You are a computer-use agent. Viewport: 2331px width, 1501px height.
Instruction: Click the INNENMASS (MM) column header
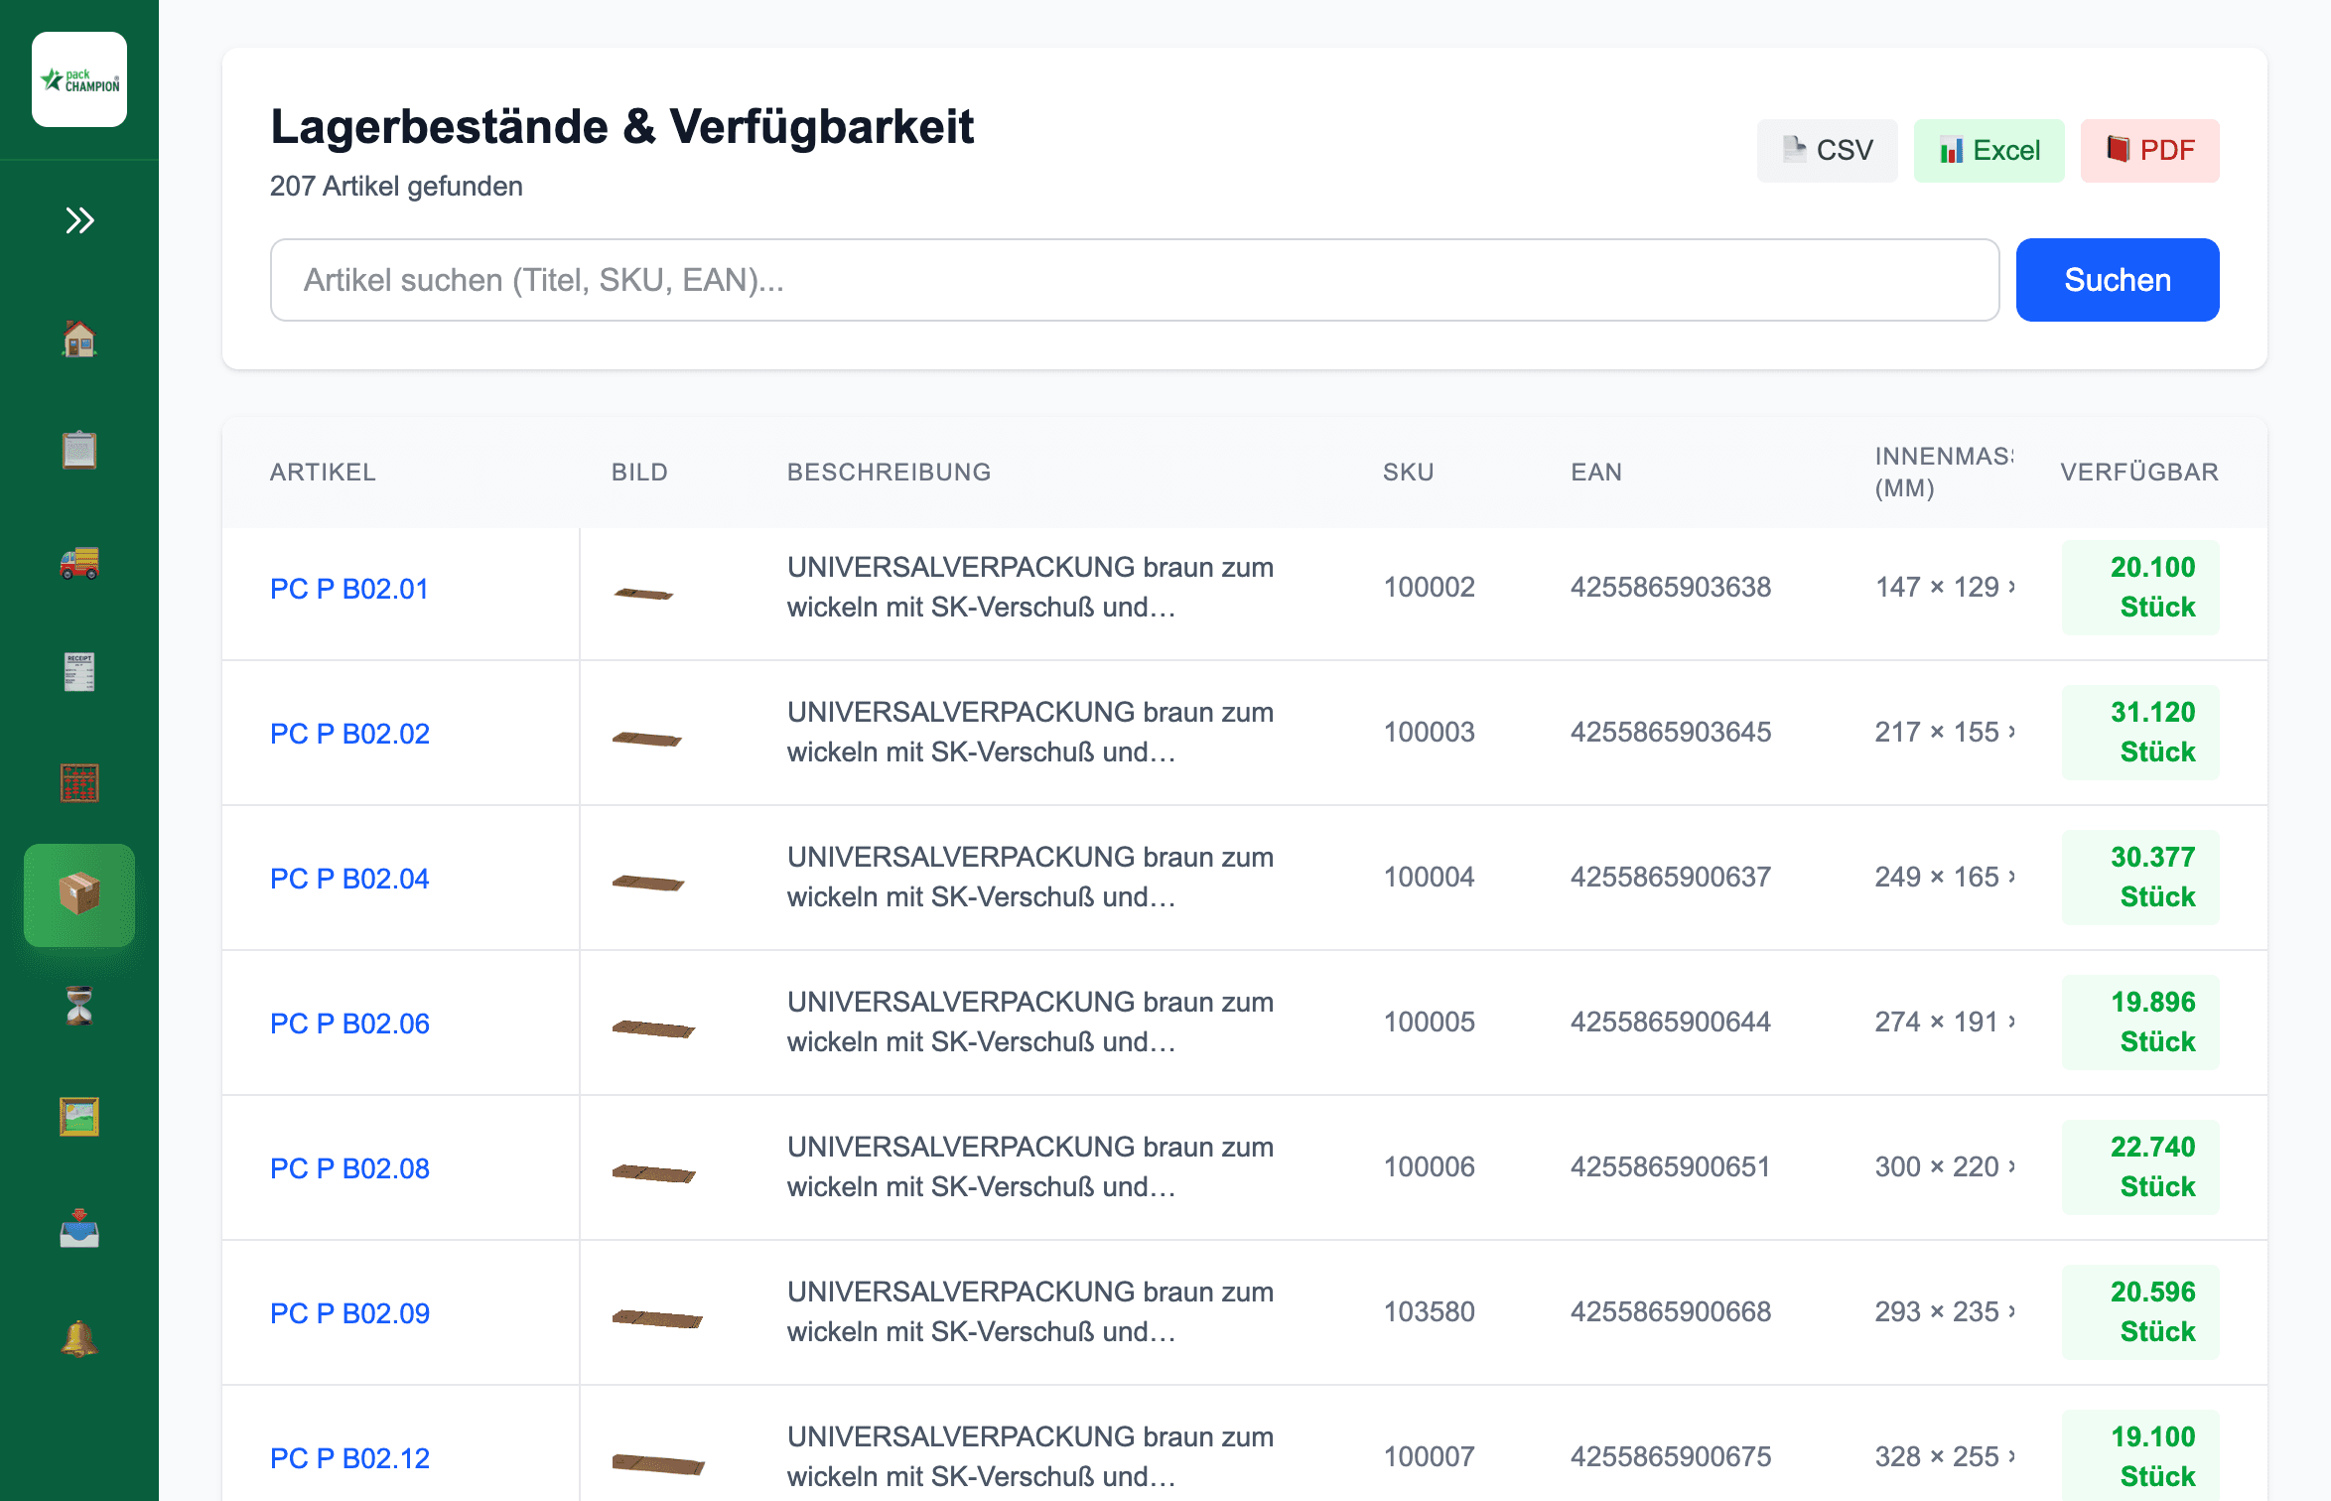pos(1944,473)
